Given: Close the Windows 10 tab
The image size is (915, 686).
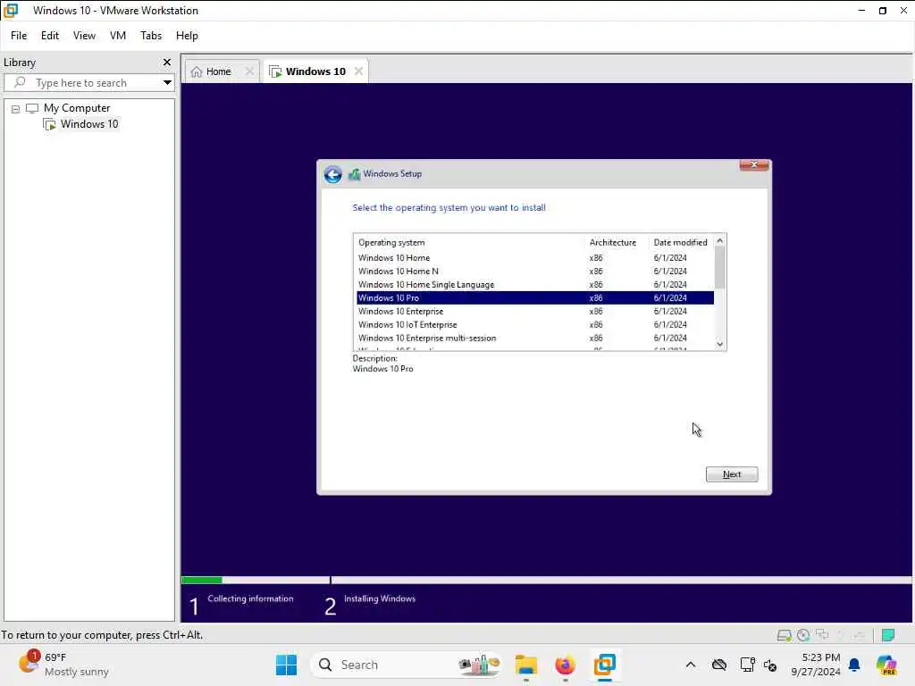Looking at the screenshot, I should point(358,71).
